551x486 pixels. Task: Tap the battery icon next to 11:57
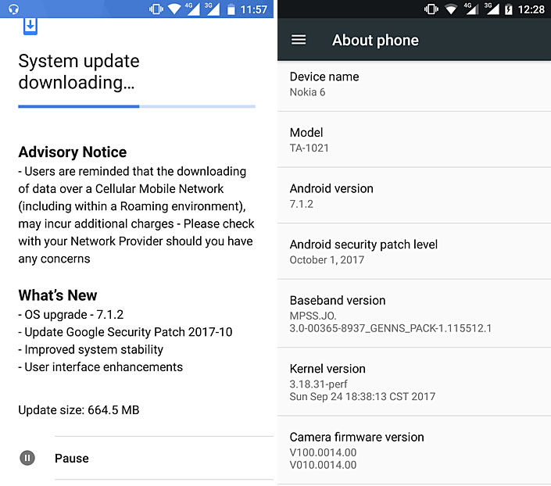[231, 9]
